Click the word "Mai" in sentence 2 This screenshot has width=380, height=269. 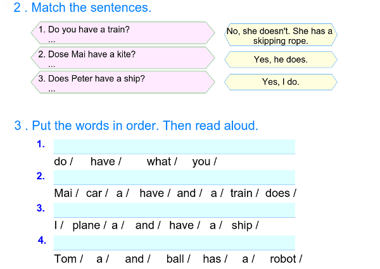(x=63, y=193)
